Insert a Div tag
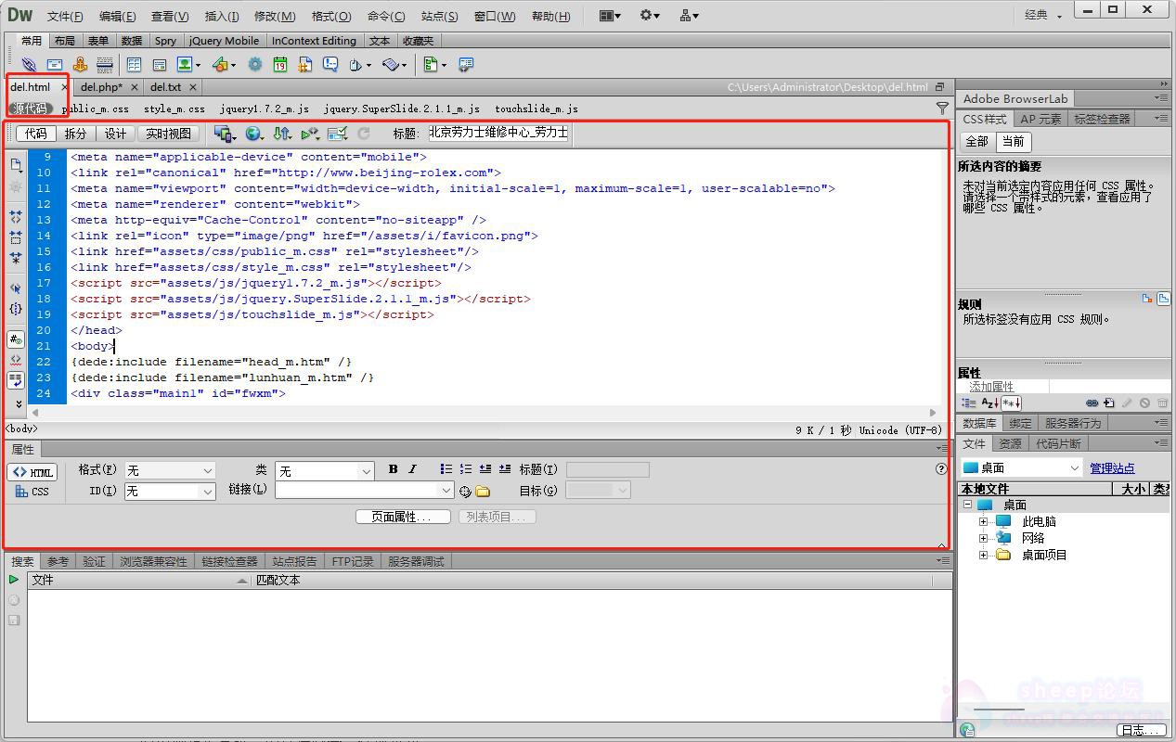Screen dimensions: 1176x742 point(159,65)
